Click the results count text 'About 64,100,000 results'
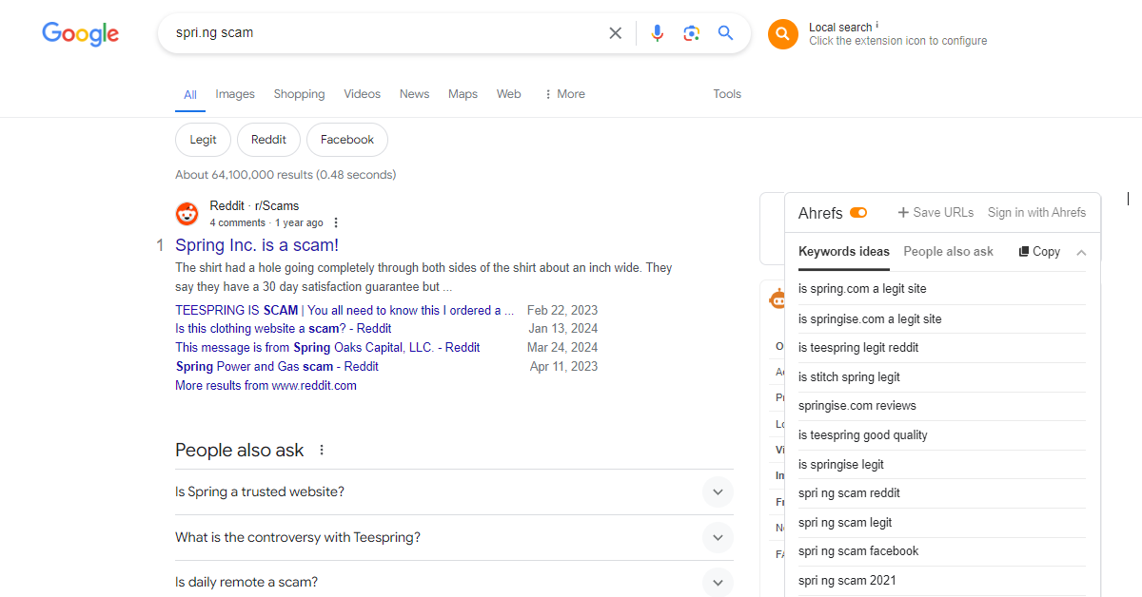The width and height of the screenshot is (1142, 597). (x=244, y=175)
